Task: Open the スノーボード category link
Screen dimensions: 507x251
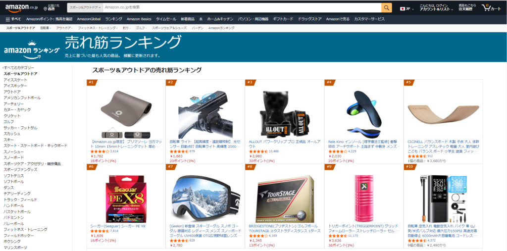Action: pos(13,157)
